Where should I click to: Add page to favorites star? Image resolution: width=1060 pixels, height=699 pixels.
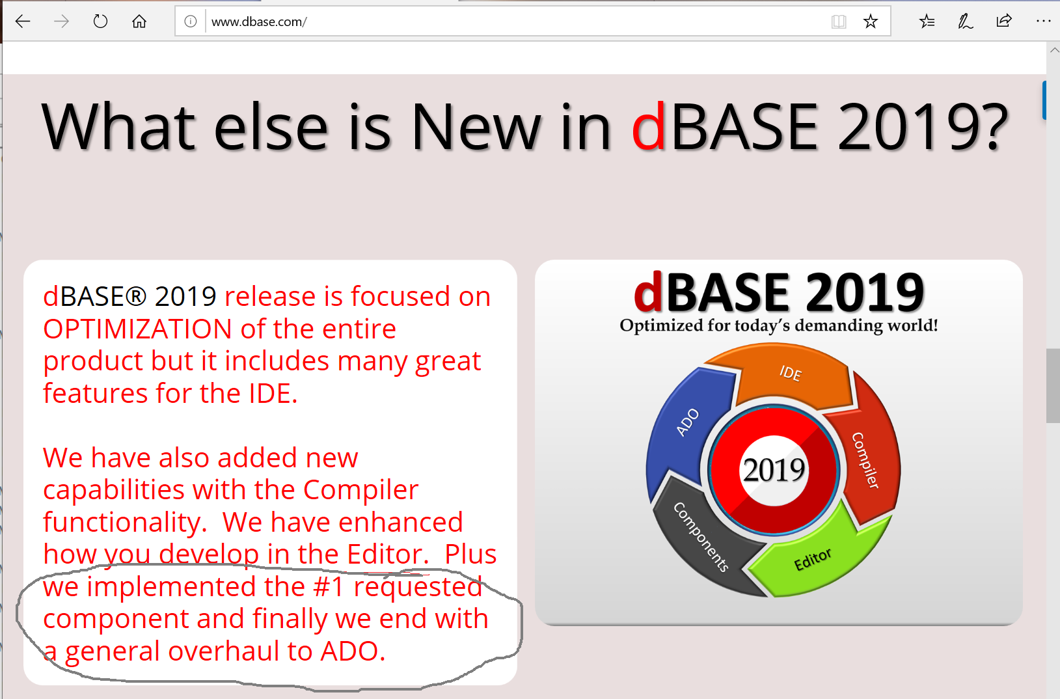tap(871, 21)
